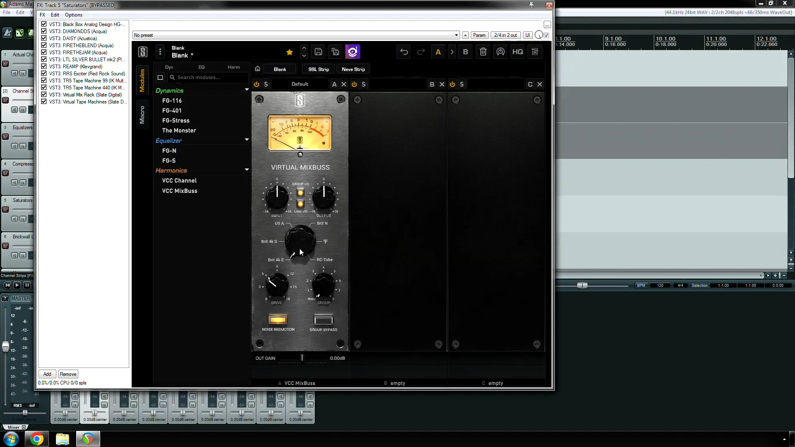
Task: Open the Macro side tab
Action: 142,115
